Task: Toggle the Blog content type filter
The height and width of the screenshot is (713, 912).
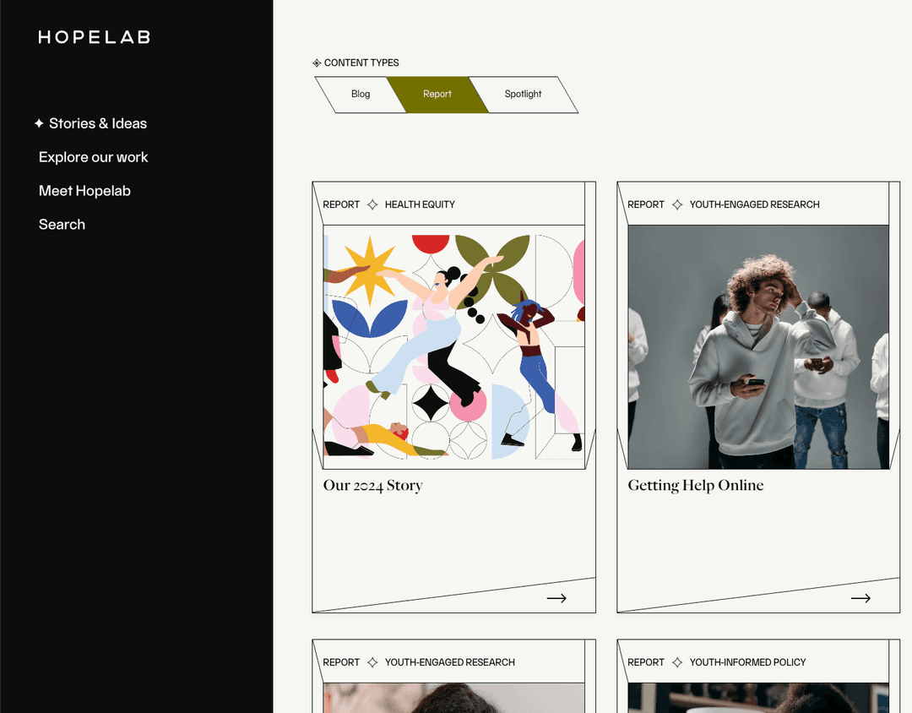Action: [361, 95]
